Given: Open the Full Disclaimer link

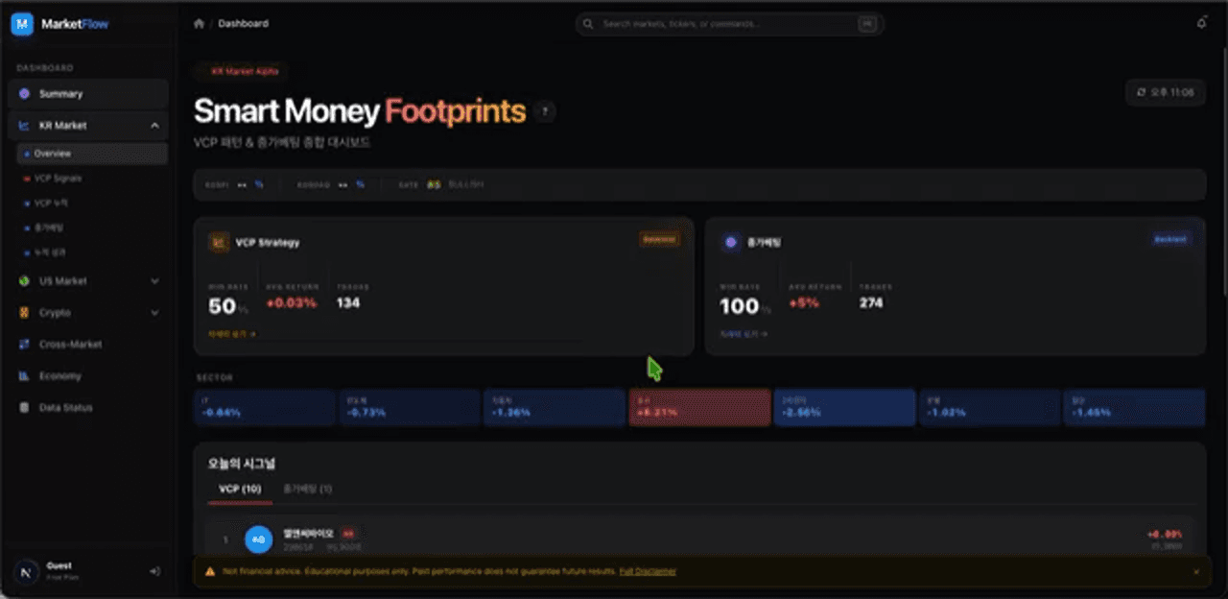Looking at the screenshot, I should (648, 571).
